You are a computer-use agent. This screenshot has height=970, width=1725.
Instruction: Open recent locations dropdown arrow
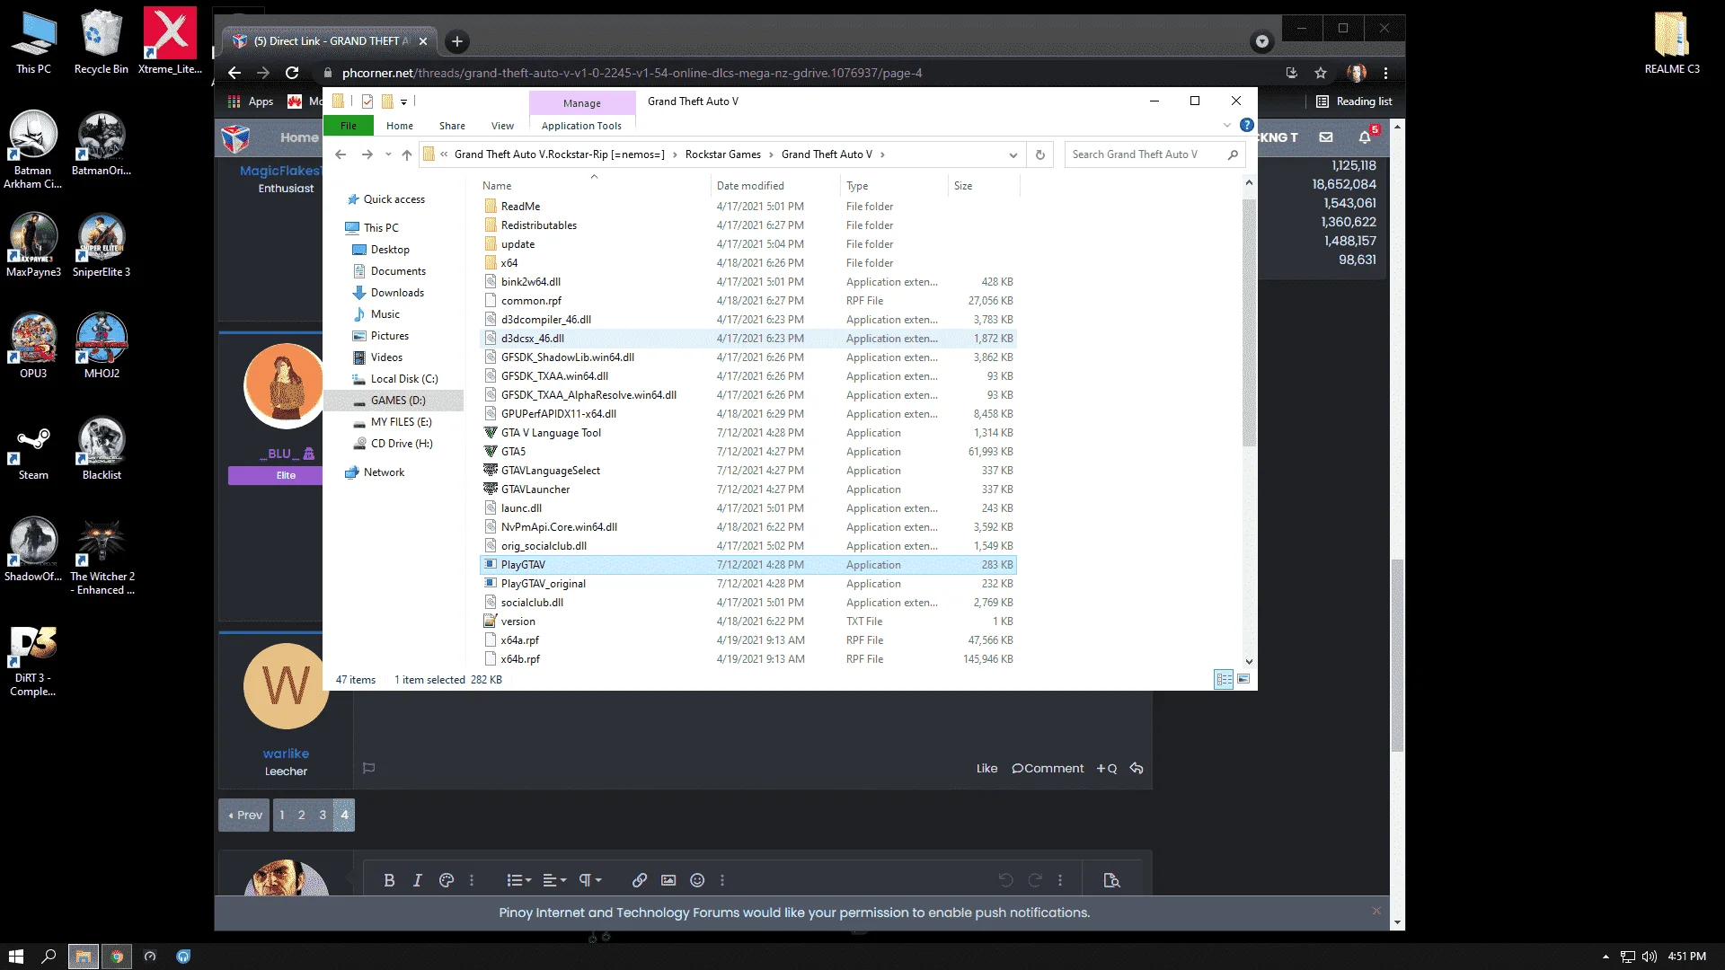(x=388, y=154)
